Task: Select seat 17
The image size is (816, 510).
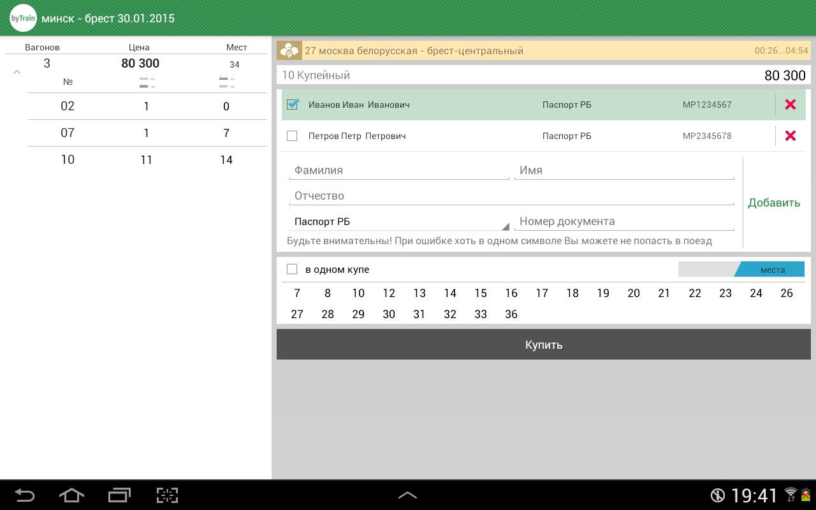Action: point(542,293)
